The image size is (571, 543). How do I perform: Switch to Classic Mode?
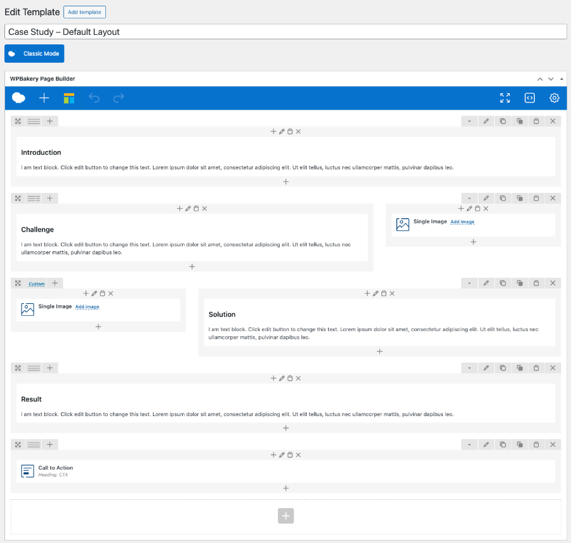click(x=34, y=53)
